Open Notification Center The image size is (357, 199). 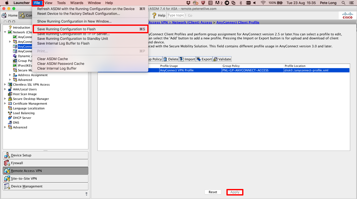coord(352,3)
